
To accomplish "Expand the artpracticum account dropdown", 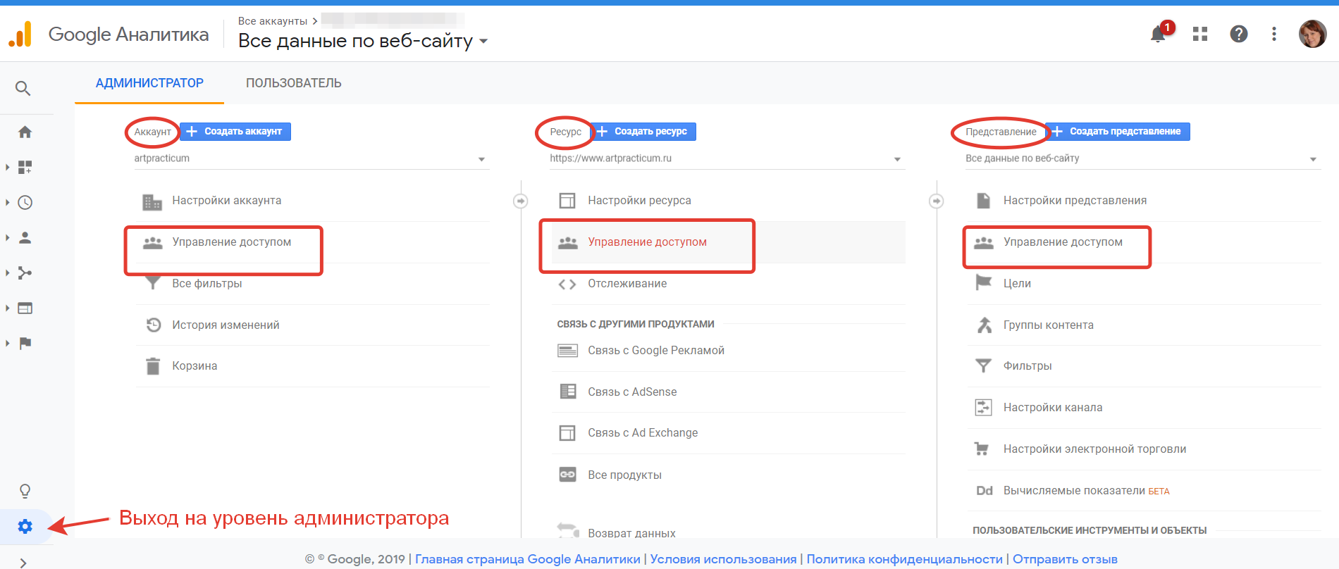I will point(481,159).
